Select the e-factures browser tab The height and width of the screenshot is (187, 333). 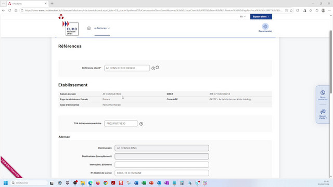[x=28, y=4]
